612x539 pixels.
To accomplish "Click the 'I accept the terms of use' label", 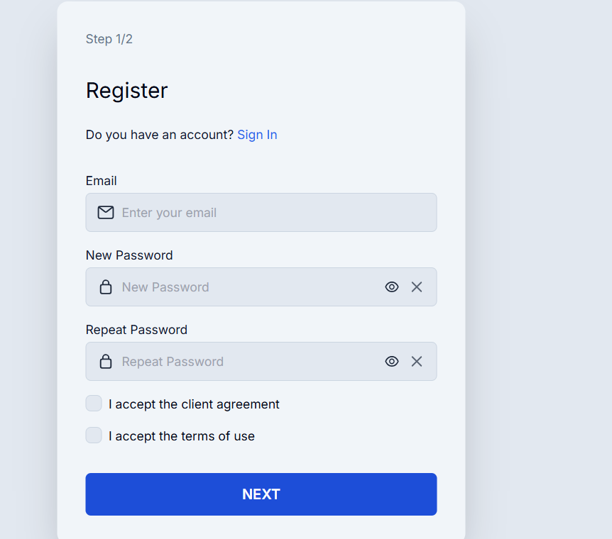I will pyautogui.click(x=182, y=436).
